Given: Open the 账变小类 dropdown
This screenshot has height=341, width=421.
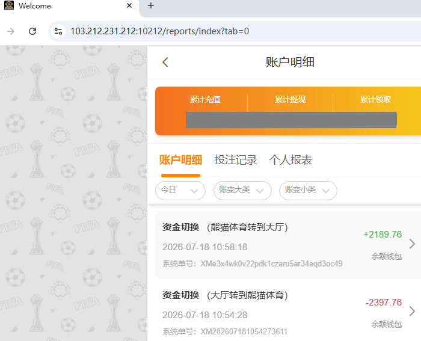Looking at the screenshot, I should pyautogui.click(x=308, y=191).
